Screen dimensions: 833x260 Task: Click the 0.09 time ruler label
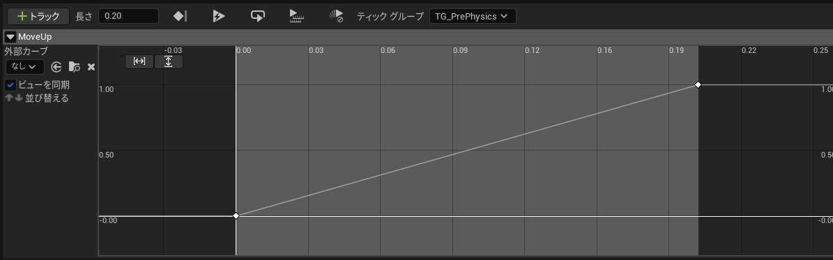[x=460, y=50]
